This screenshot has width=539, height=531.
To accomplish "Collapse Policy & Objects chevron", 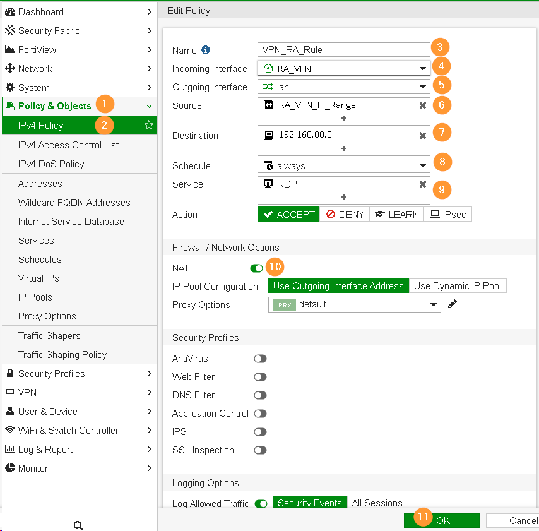I will pos(149,106).
